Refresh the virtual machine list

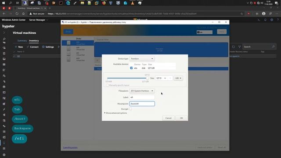click(x=233, y=47)
